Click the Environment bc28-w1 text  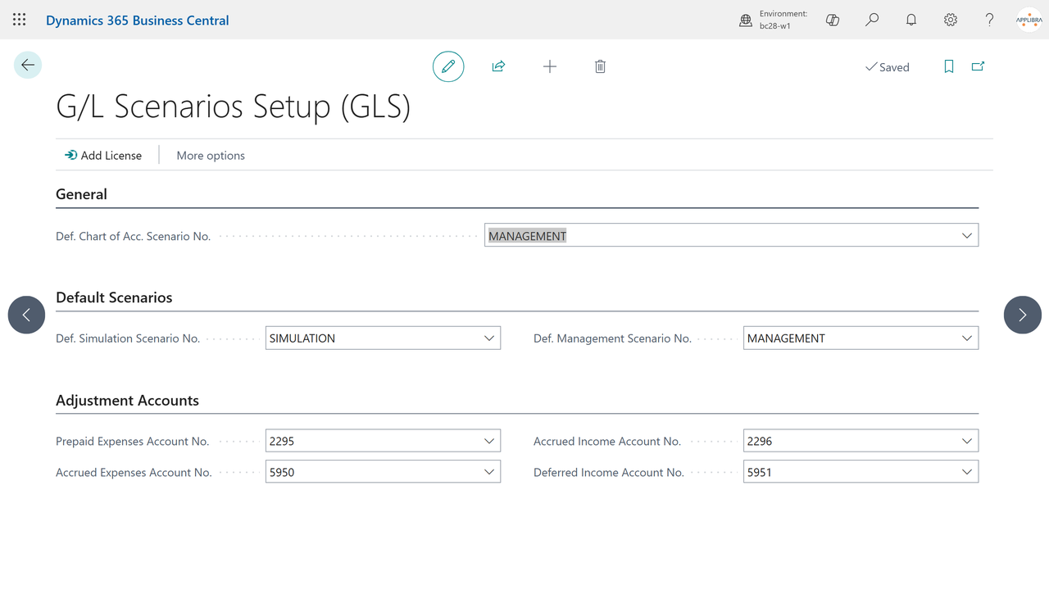[783, 20]
